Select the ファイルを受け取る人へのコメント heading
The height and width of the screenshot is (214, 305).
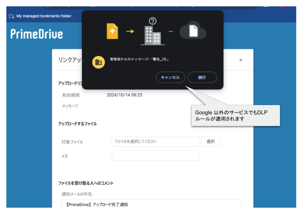pos(86,183)
